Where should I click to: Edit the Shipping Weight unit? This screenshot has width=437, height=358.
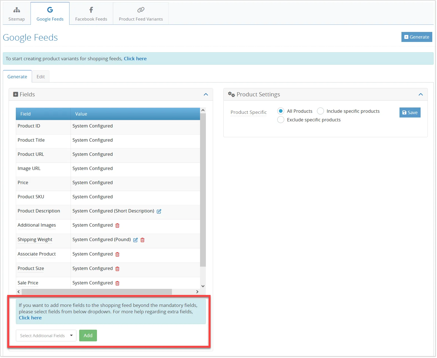click(x=135, y=240)
